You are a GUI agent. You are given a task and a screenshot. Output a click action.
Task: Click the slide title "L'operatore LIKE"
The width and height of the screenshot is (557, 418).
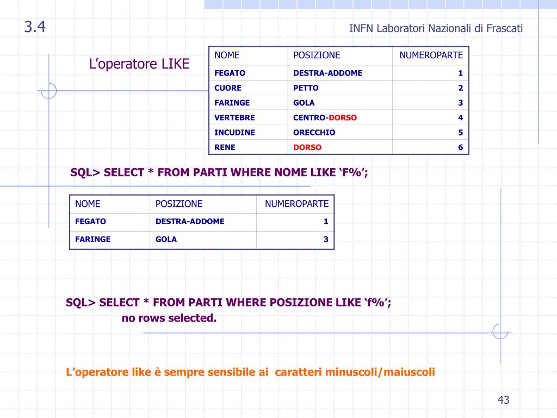tap(139, 64)
